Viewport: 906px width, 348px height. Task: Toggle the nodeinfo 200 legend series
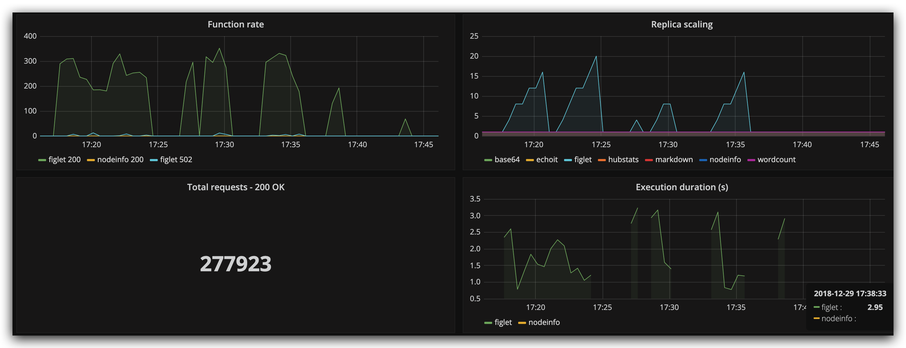click(120, 159)
